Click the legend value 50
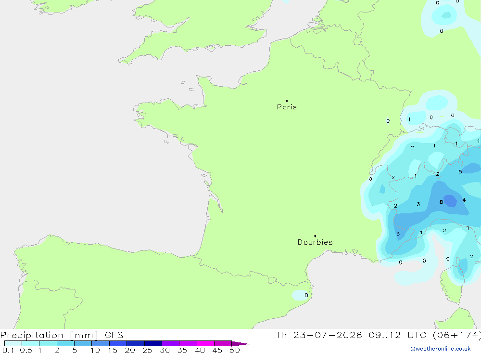The height and width of the screenshot is (353, 481). 235,350
